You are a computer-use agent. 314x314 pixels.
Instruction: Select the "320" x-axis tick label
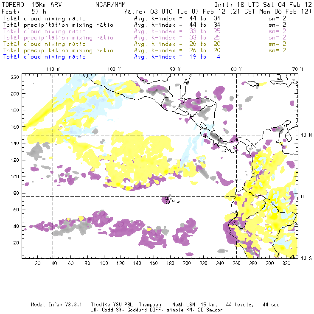tap(286, 264)
